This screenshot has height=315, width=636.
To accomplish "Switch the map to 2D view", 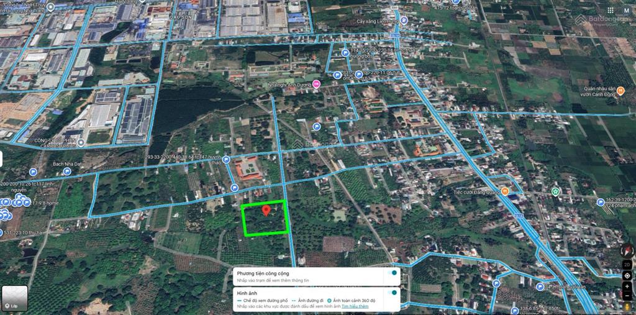I will tap(627, 265).
